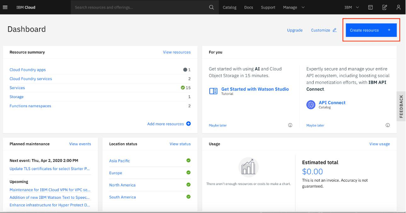Click the Watson Studio tutorial book icon

(214, 91)
